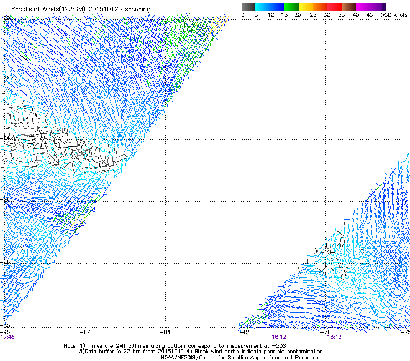Select the red 30-35 knots legend segment

335,7
